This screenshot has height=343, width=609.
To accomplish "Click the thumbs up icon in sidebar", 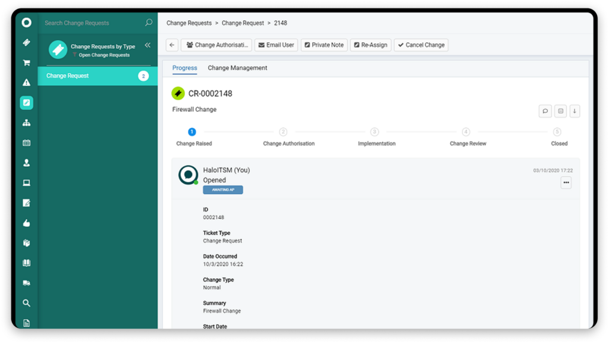I will [26, 223].
